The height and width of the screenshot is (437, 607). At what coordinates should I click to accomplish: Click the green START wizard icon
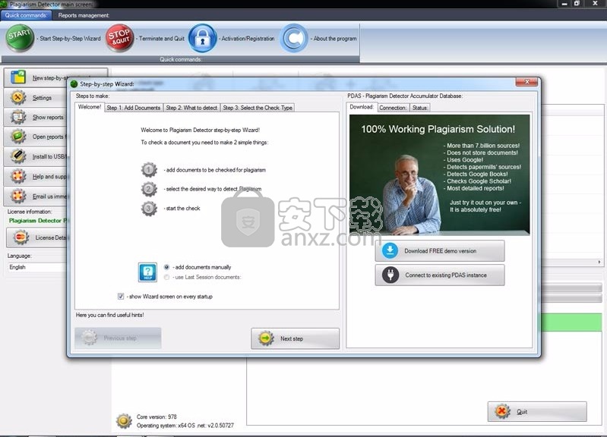[x=20, y=38]
